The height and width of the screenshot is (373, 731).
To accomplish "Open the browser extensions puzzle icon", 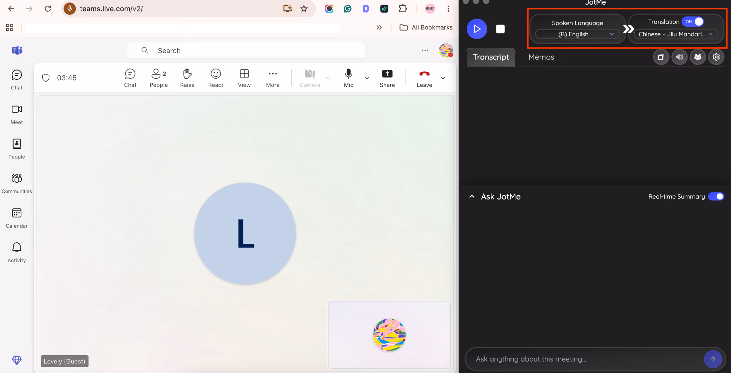I will pyautogui.click(x=403, y=9).
